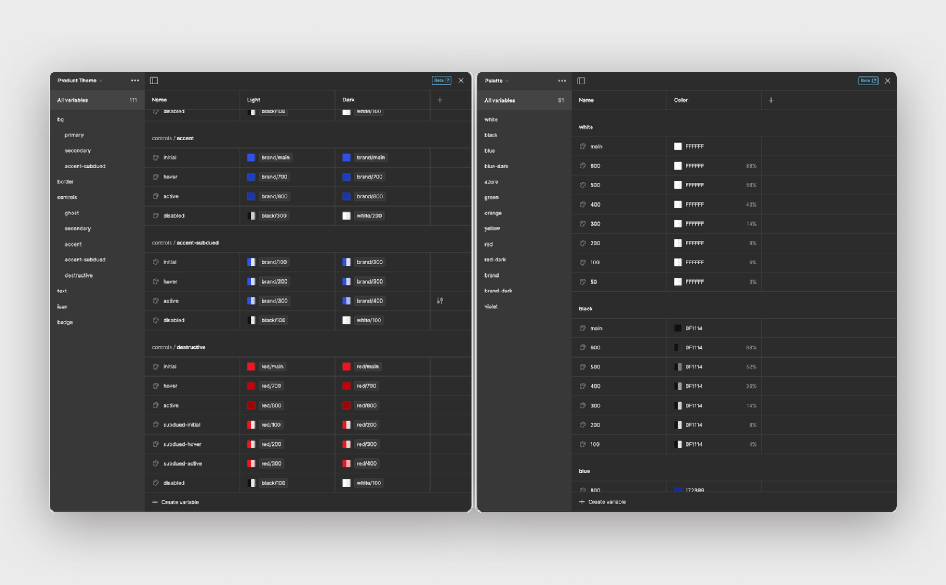Image resolution: width=946 pixels, height=585 pixels.
Task: Click red/400 alias chip in Dark column
Action: (367, 464)
